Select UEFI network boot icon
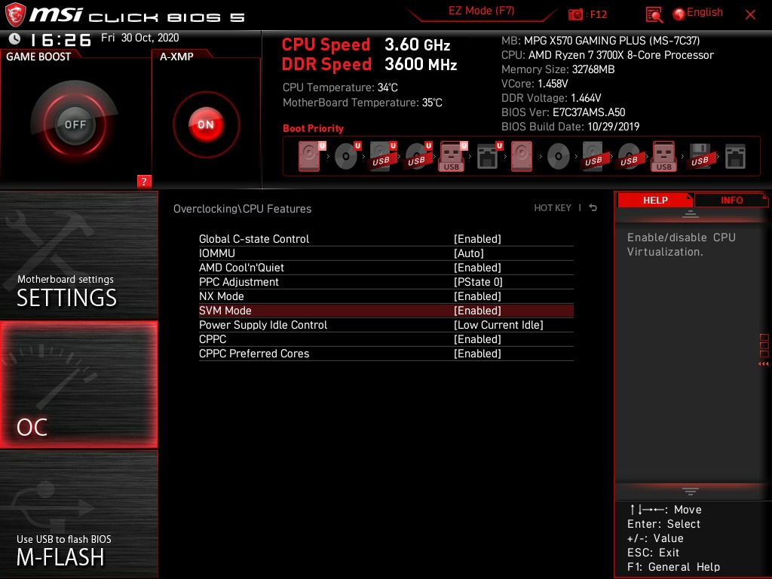Image resolution: width=772 pixels, height=579 pixels. pyautogui.click(x=489, y=157)
